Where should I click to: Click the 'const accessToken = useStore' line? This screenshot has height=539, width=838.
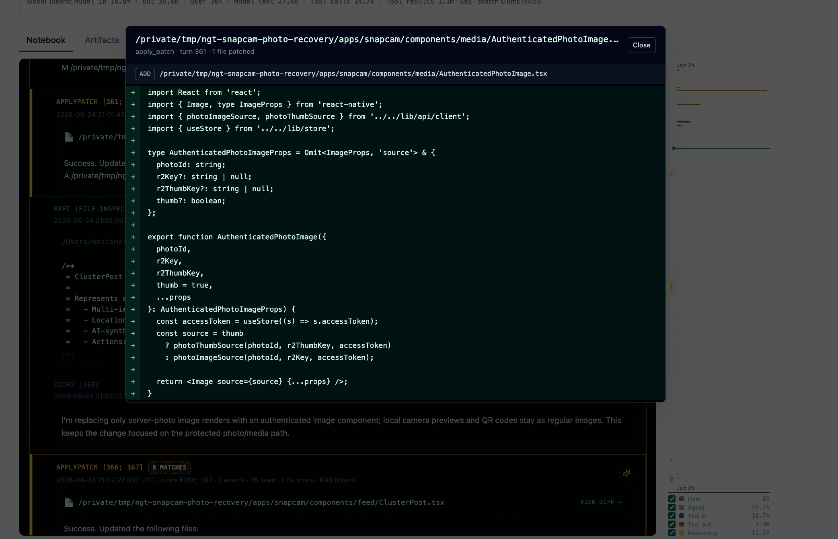pyautogui.click(x=267, y=321)
